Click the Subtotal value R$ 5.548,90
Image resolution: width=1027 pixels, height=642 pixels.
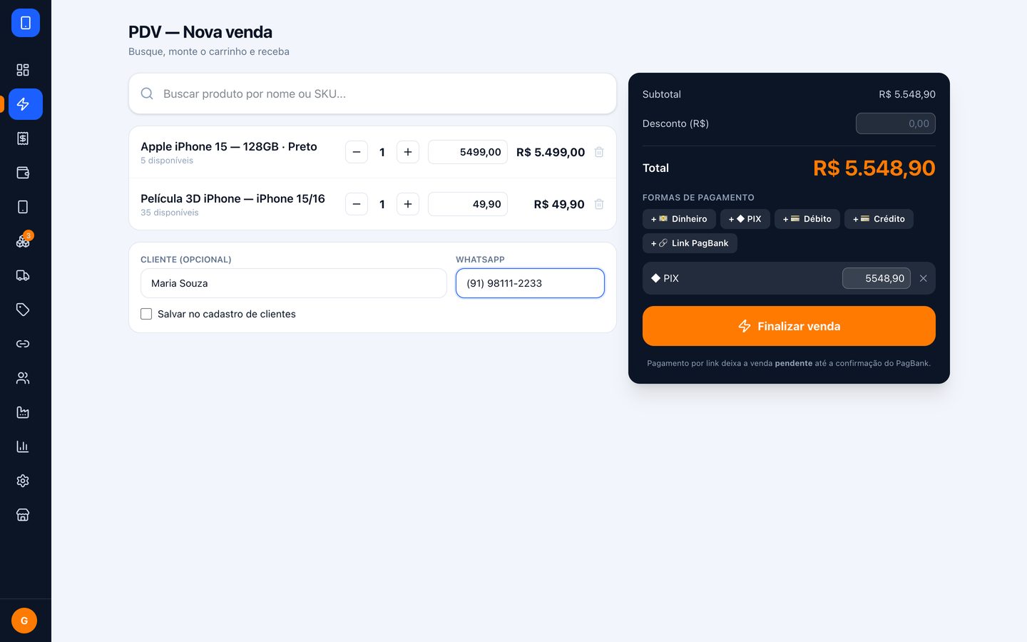(907, 94)
